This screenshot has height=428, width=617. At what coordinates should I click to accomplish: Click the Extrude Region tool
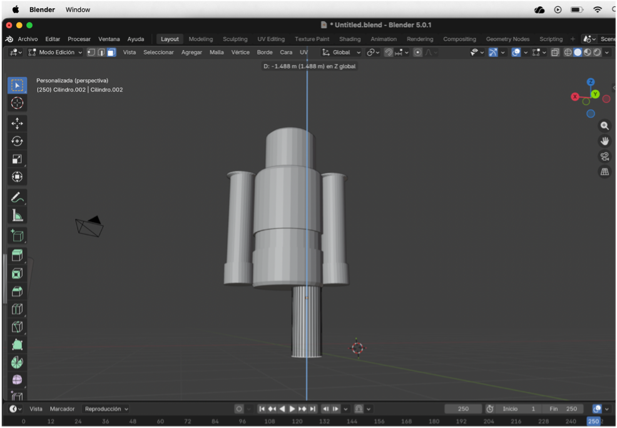click(x=17, y=255)
